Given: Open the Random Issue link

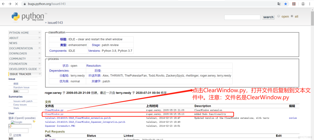Looking at the screenshot, I should pyautogui.click(x=21, y=87).
